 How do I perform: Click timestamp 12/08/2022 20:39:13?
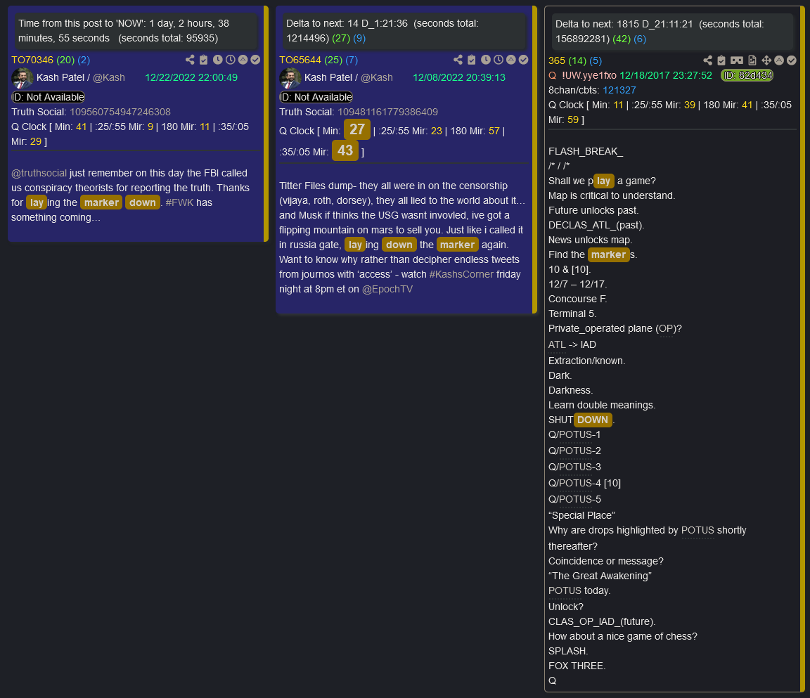[x=458, y=77]
